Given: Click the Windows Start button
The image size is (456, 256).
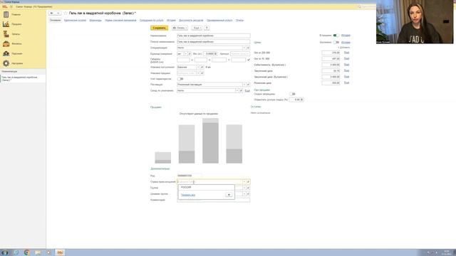Looking at the screenshot, I should coord(5,252).
